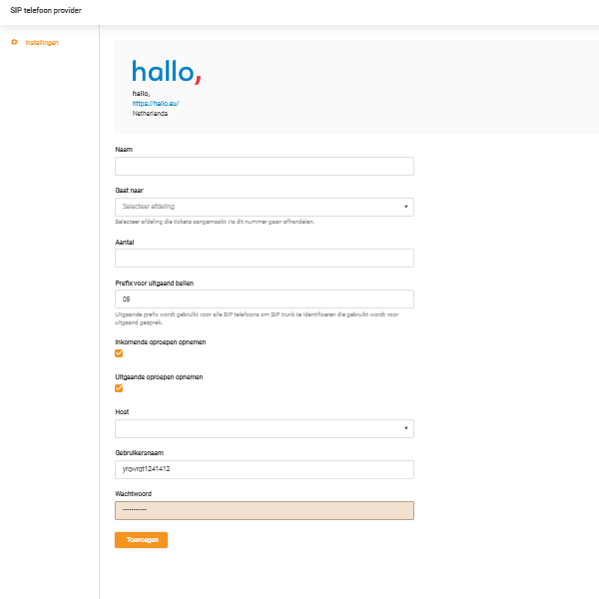Click the Aantal input field
The image size is (599, 599).
pos(265,259)
